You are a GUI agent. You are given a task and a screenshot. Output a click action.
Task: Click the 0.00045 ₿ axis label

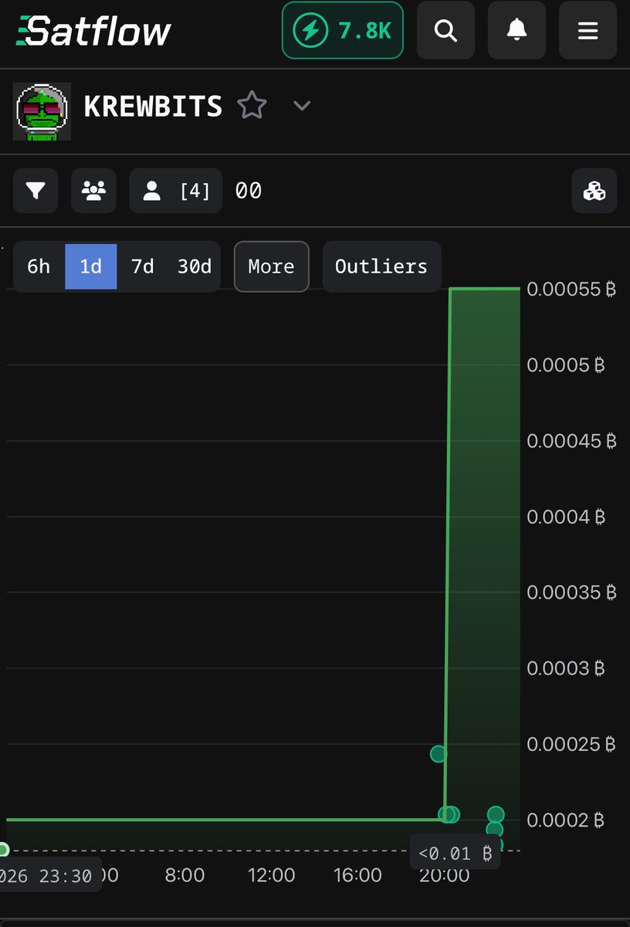[x=572, y=440]
